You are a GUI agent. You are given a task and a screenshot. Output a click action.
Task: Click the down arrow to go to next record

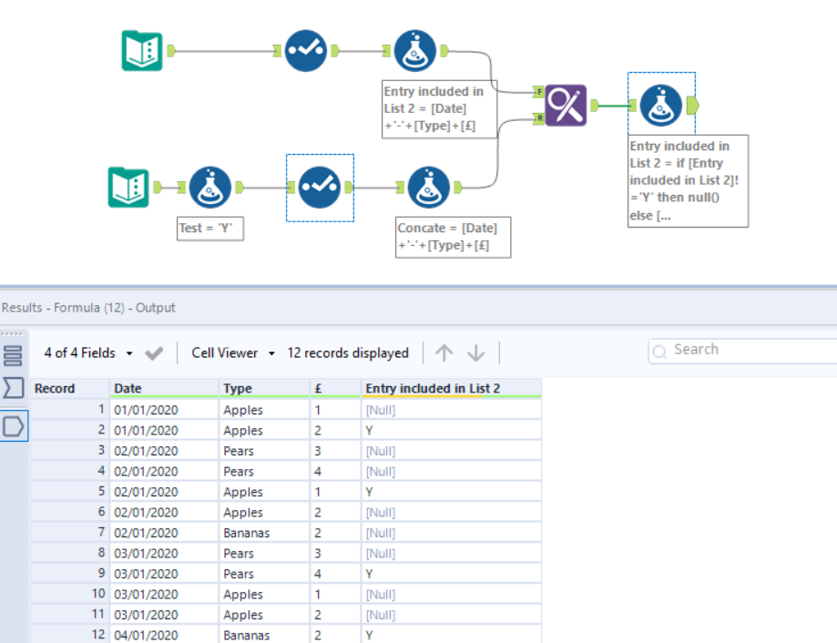475,353
